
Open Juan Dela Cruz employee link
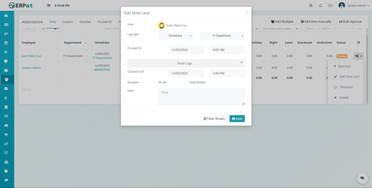[x=31, y=56]
